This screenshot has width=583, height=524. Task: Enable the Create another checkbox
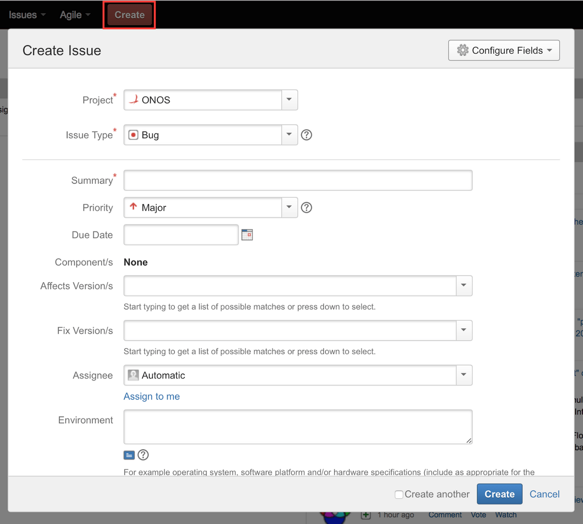(x=399, y=494)
